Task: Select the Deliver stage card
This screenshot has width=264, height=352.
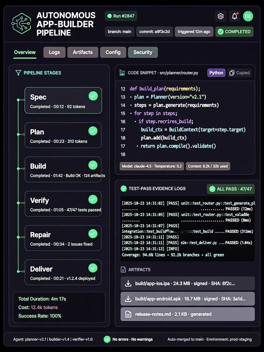Action: (63, 272)
